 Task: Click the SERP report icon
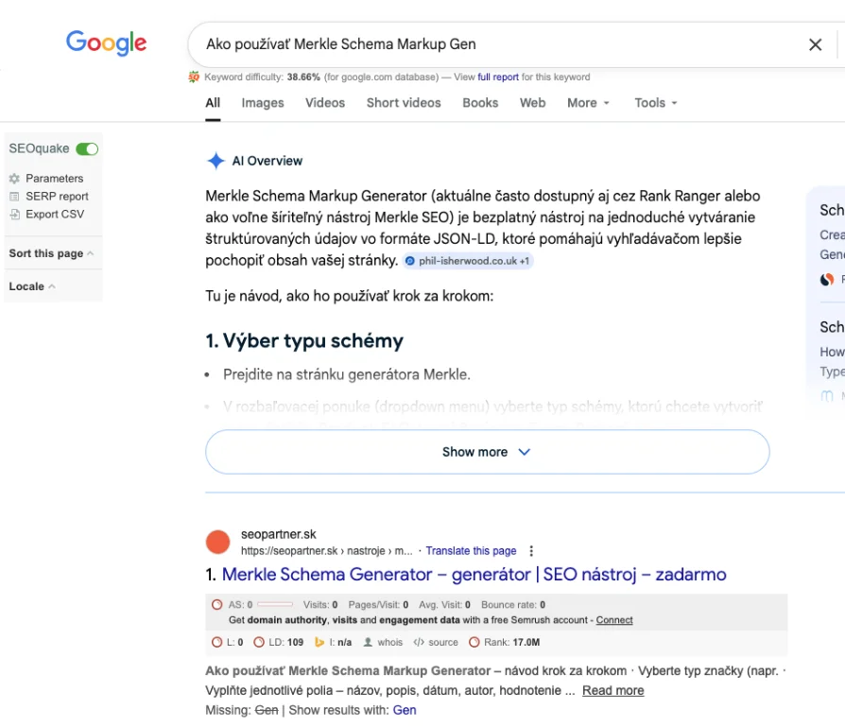[x=14, y=197]
